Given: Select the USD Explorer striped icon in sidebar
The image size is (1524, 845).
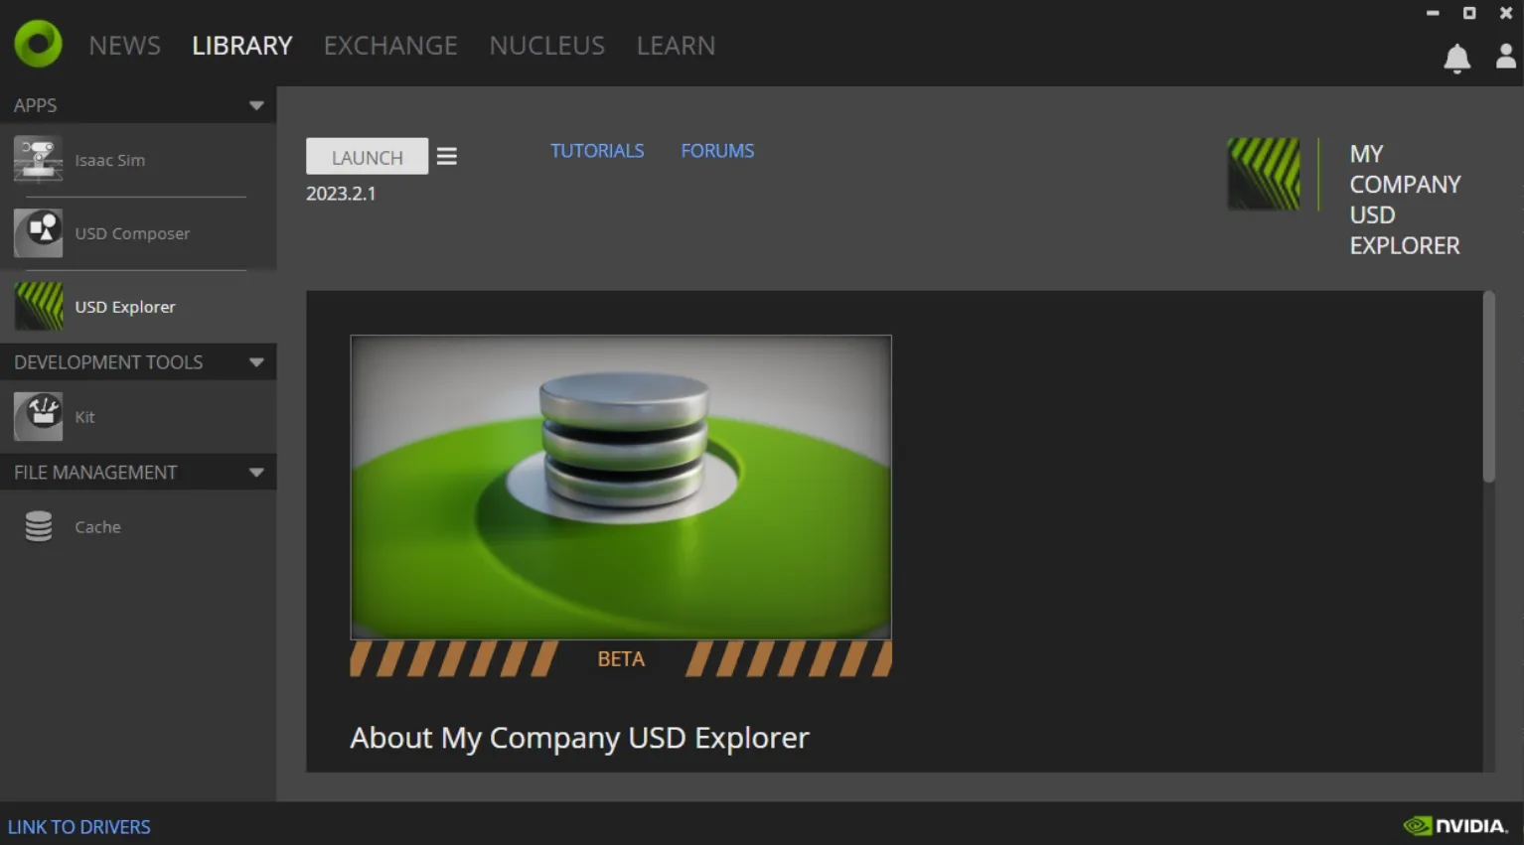Looking at the screenshot, I should click(x=38, y=306).
